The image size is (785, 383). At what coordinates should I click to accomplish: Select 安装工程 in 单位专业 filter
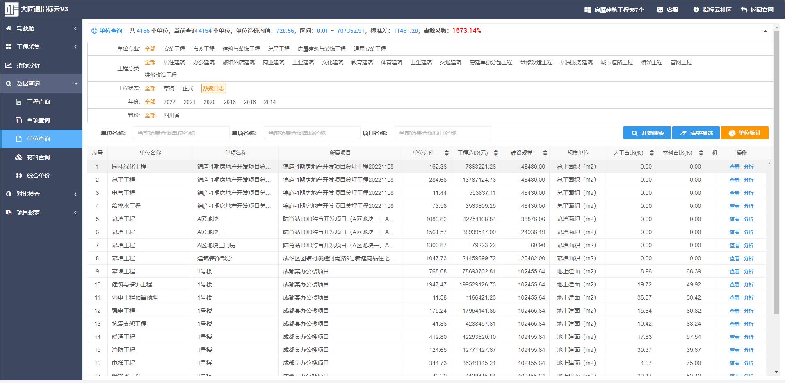point(174,49)
